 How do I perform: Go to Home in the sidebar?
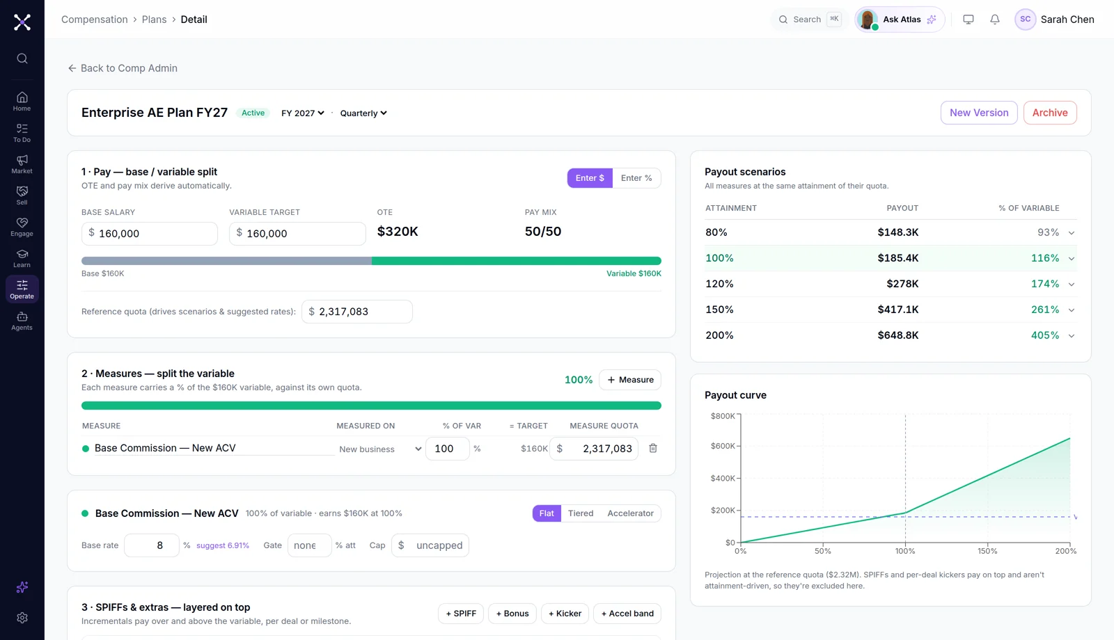click(x=22, y=102)
